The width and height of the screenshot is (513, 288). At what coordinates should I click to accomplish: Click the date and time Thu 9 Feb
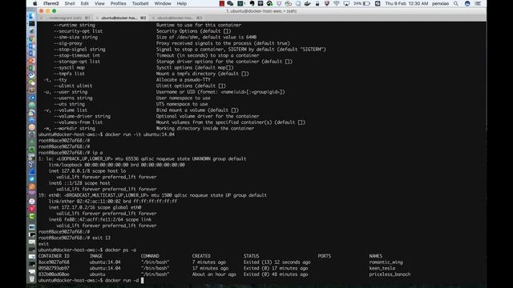406,3
